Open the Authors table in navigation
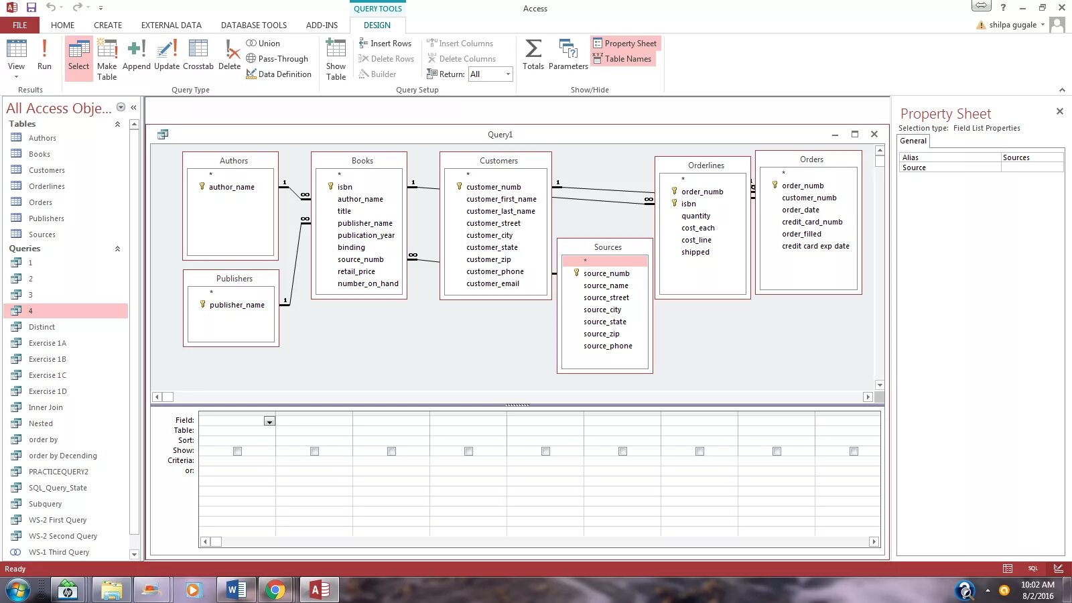Viewport: 1072px width, 603px height. (x=42, y=138)
